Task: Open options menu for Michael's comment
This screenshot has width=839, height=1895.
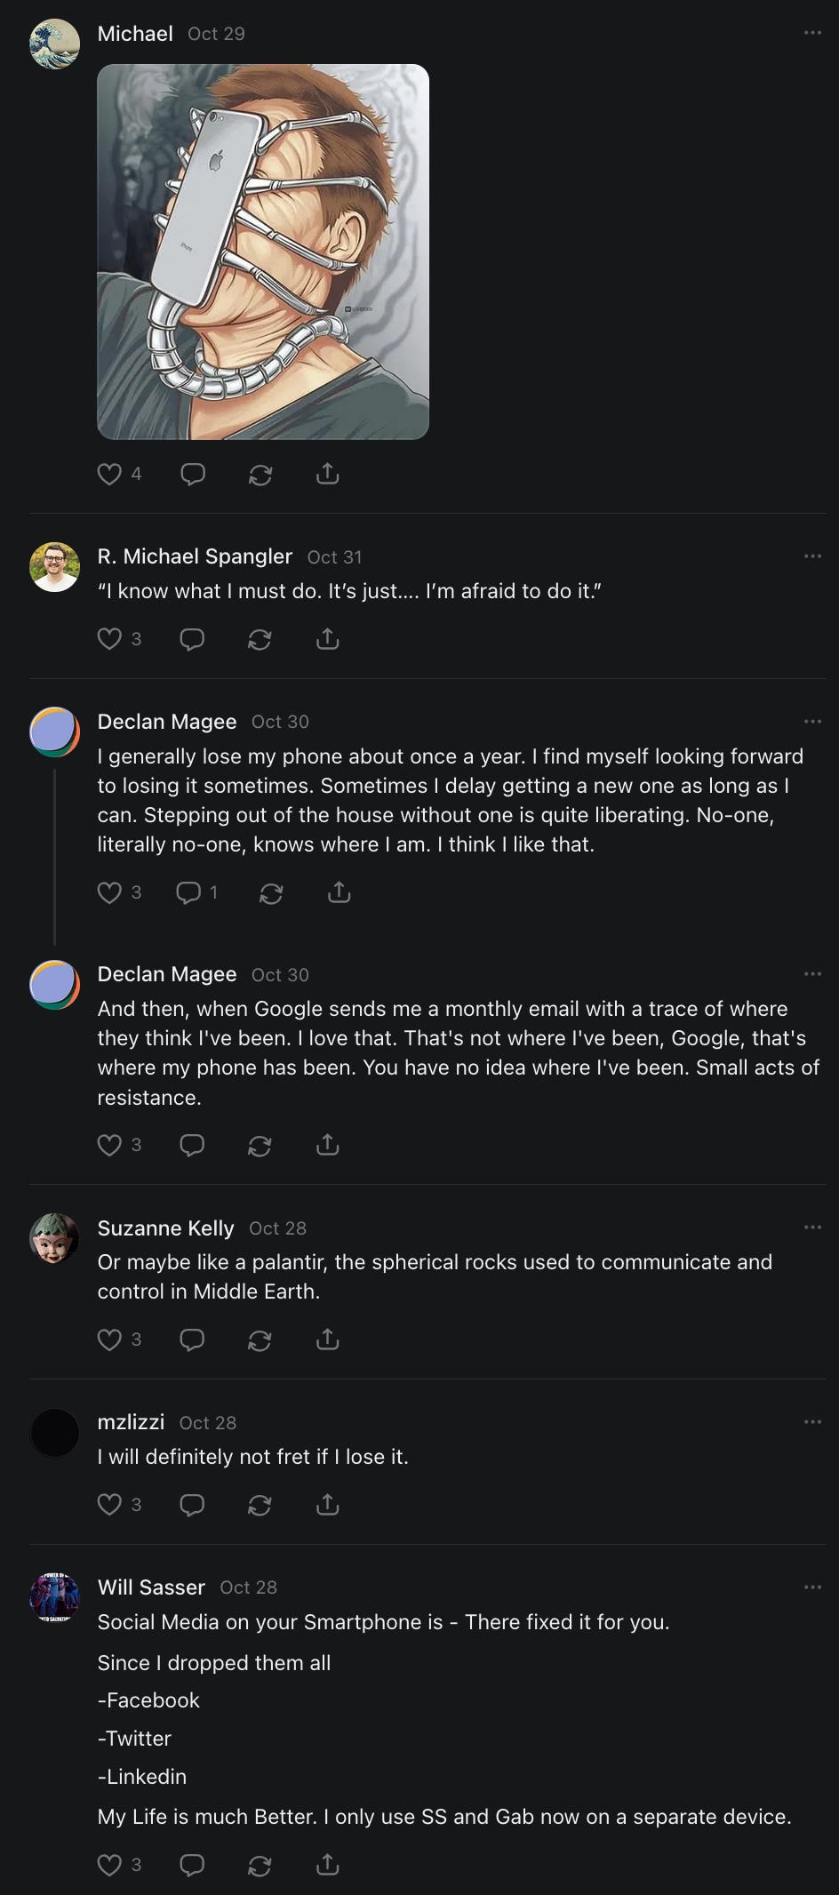Action: (812, 33)
